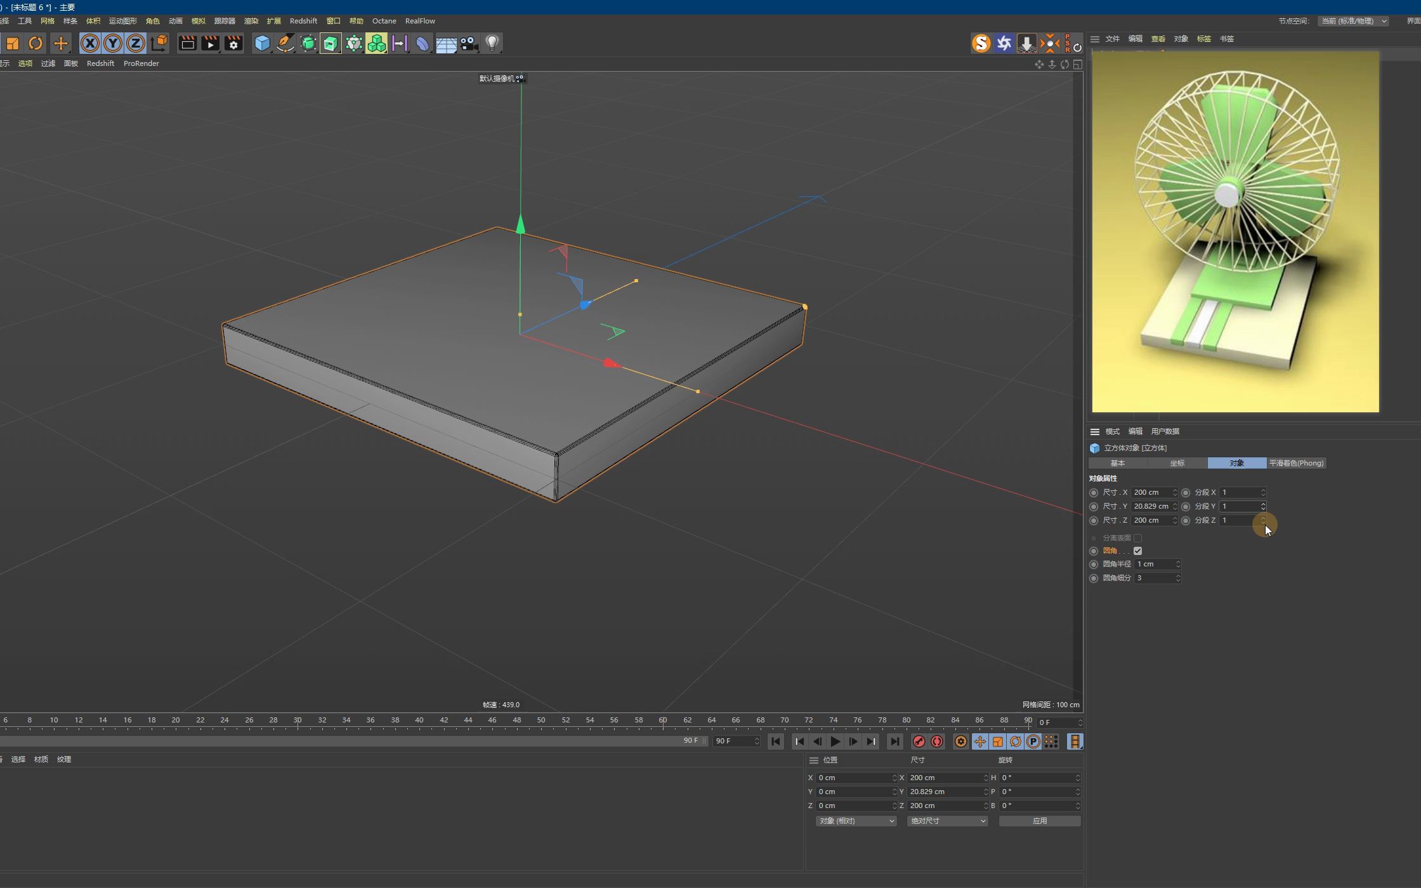Toggle keyframe circle for 尺寸 . X
Screen dimensions: 1421x888
[x=1093, y=493]
